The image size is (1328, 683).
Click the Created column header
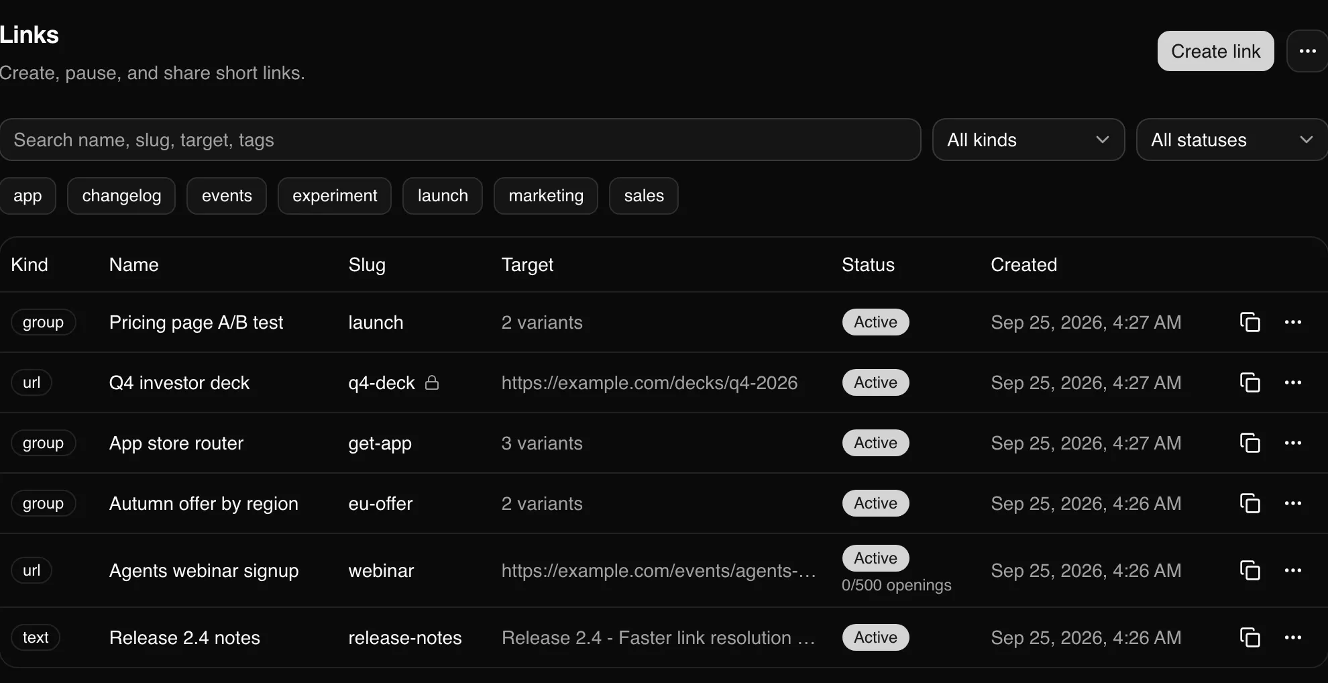click(1023, 265)
